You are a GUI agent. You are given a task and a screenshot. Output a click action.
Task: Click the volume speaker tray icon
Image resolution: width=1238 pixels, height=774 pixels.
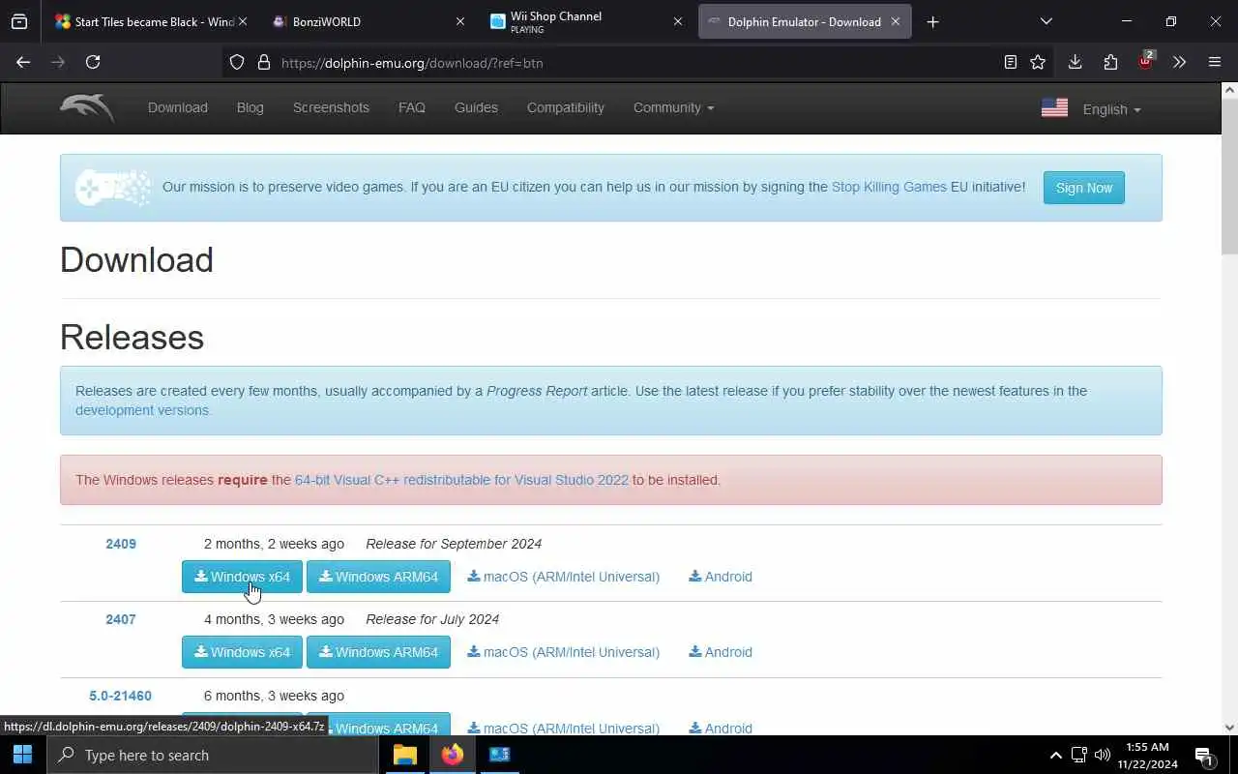click(1102, 755)
